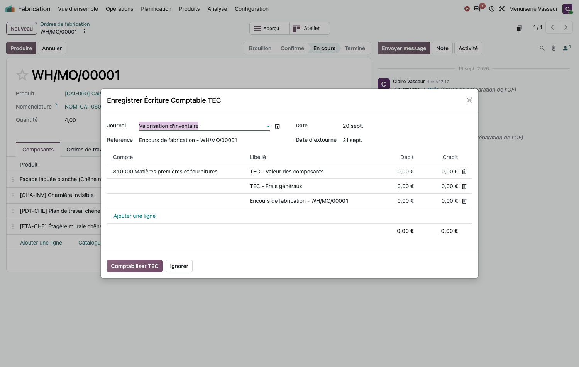Open the actions menu beside WH/MO/00001 breadcrumb
This screenshot has height=367, width=579.
pyautogui.click(x=84, y=32)
